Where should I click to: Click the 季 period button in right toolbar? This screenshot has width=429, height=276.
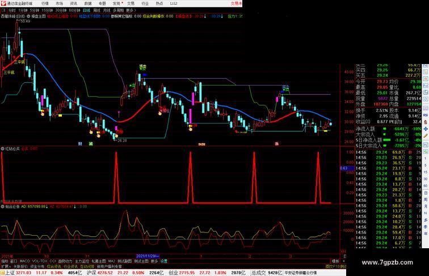click(x=426, y=227)
